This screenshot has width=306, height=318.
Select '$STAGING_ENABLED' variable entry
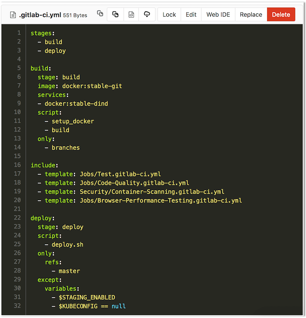pos(87,298)
